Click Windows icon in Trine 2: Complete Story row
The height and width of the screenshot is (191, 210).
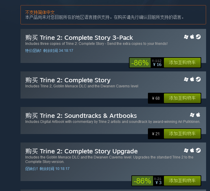pyautogui.click(x=186, y=79)
